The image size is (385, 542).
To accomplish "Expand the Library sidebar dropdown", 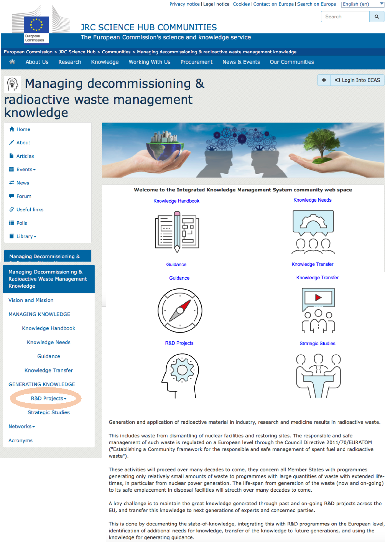I will tap(26, 236).
